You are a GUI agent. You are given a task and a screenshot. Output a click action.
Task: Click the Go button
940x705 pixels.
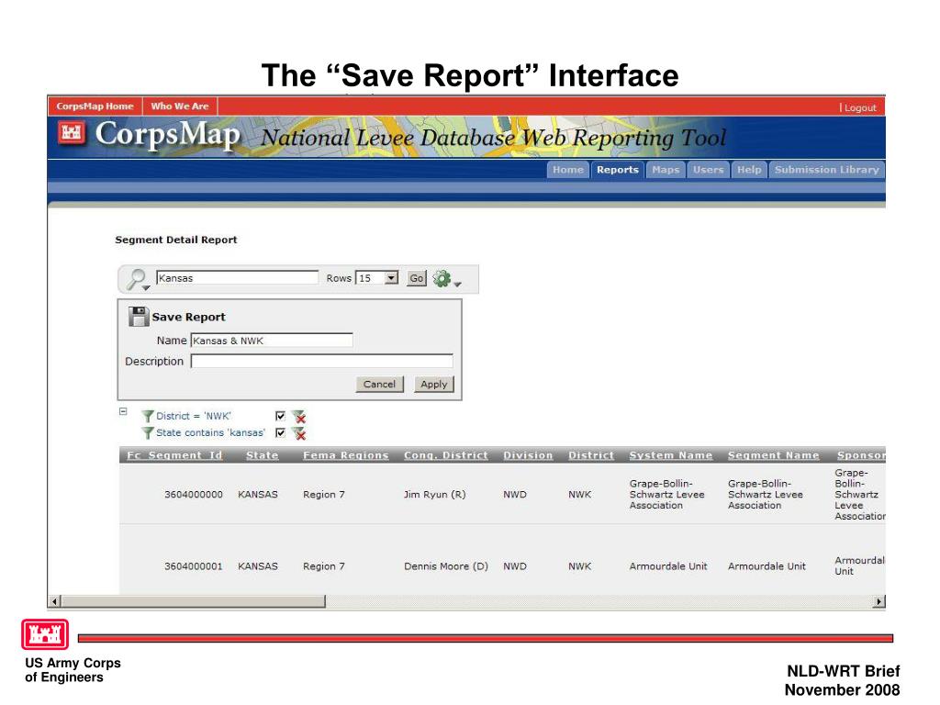point(416,278)
